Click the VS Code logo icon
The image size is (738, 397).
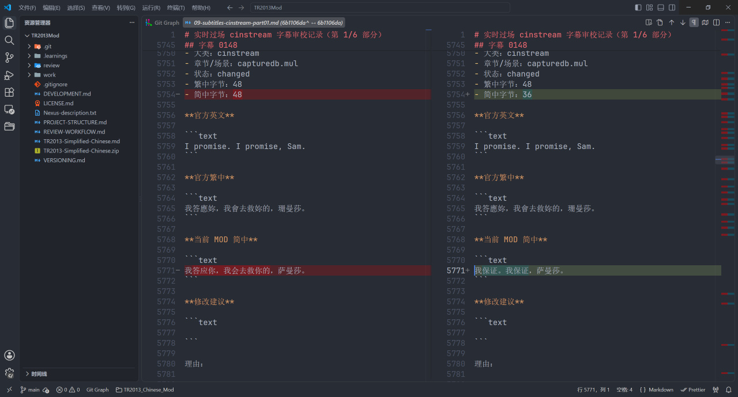7,7
